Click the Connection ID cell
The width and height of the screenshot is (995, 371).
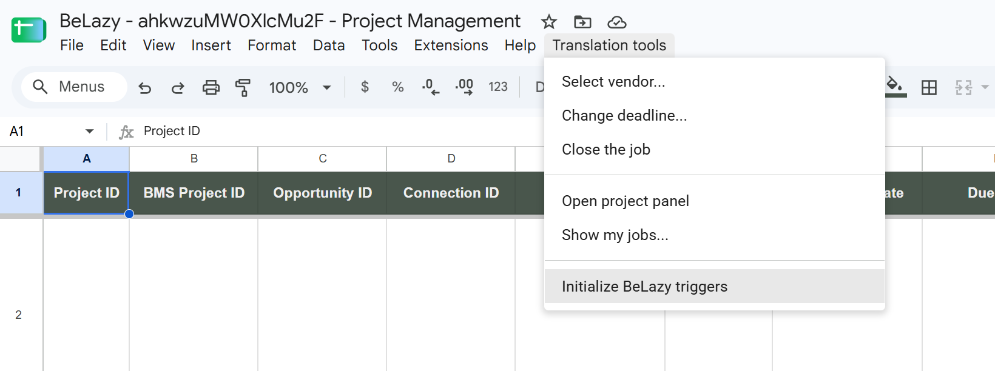click(451, 193)
